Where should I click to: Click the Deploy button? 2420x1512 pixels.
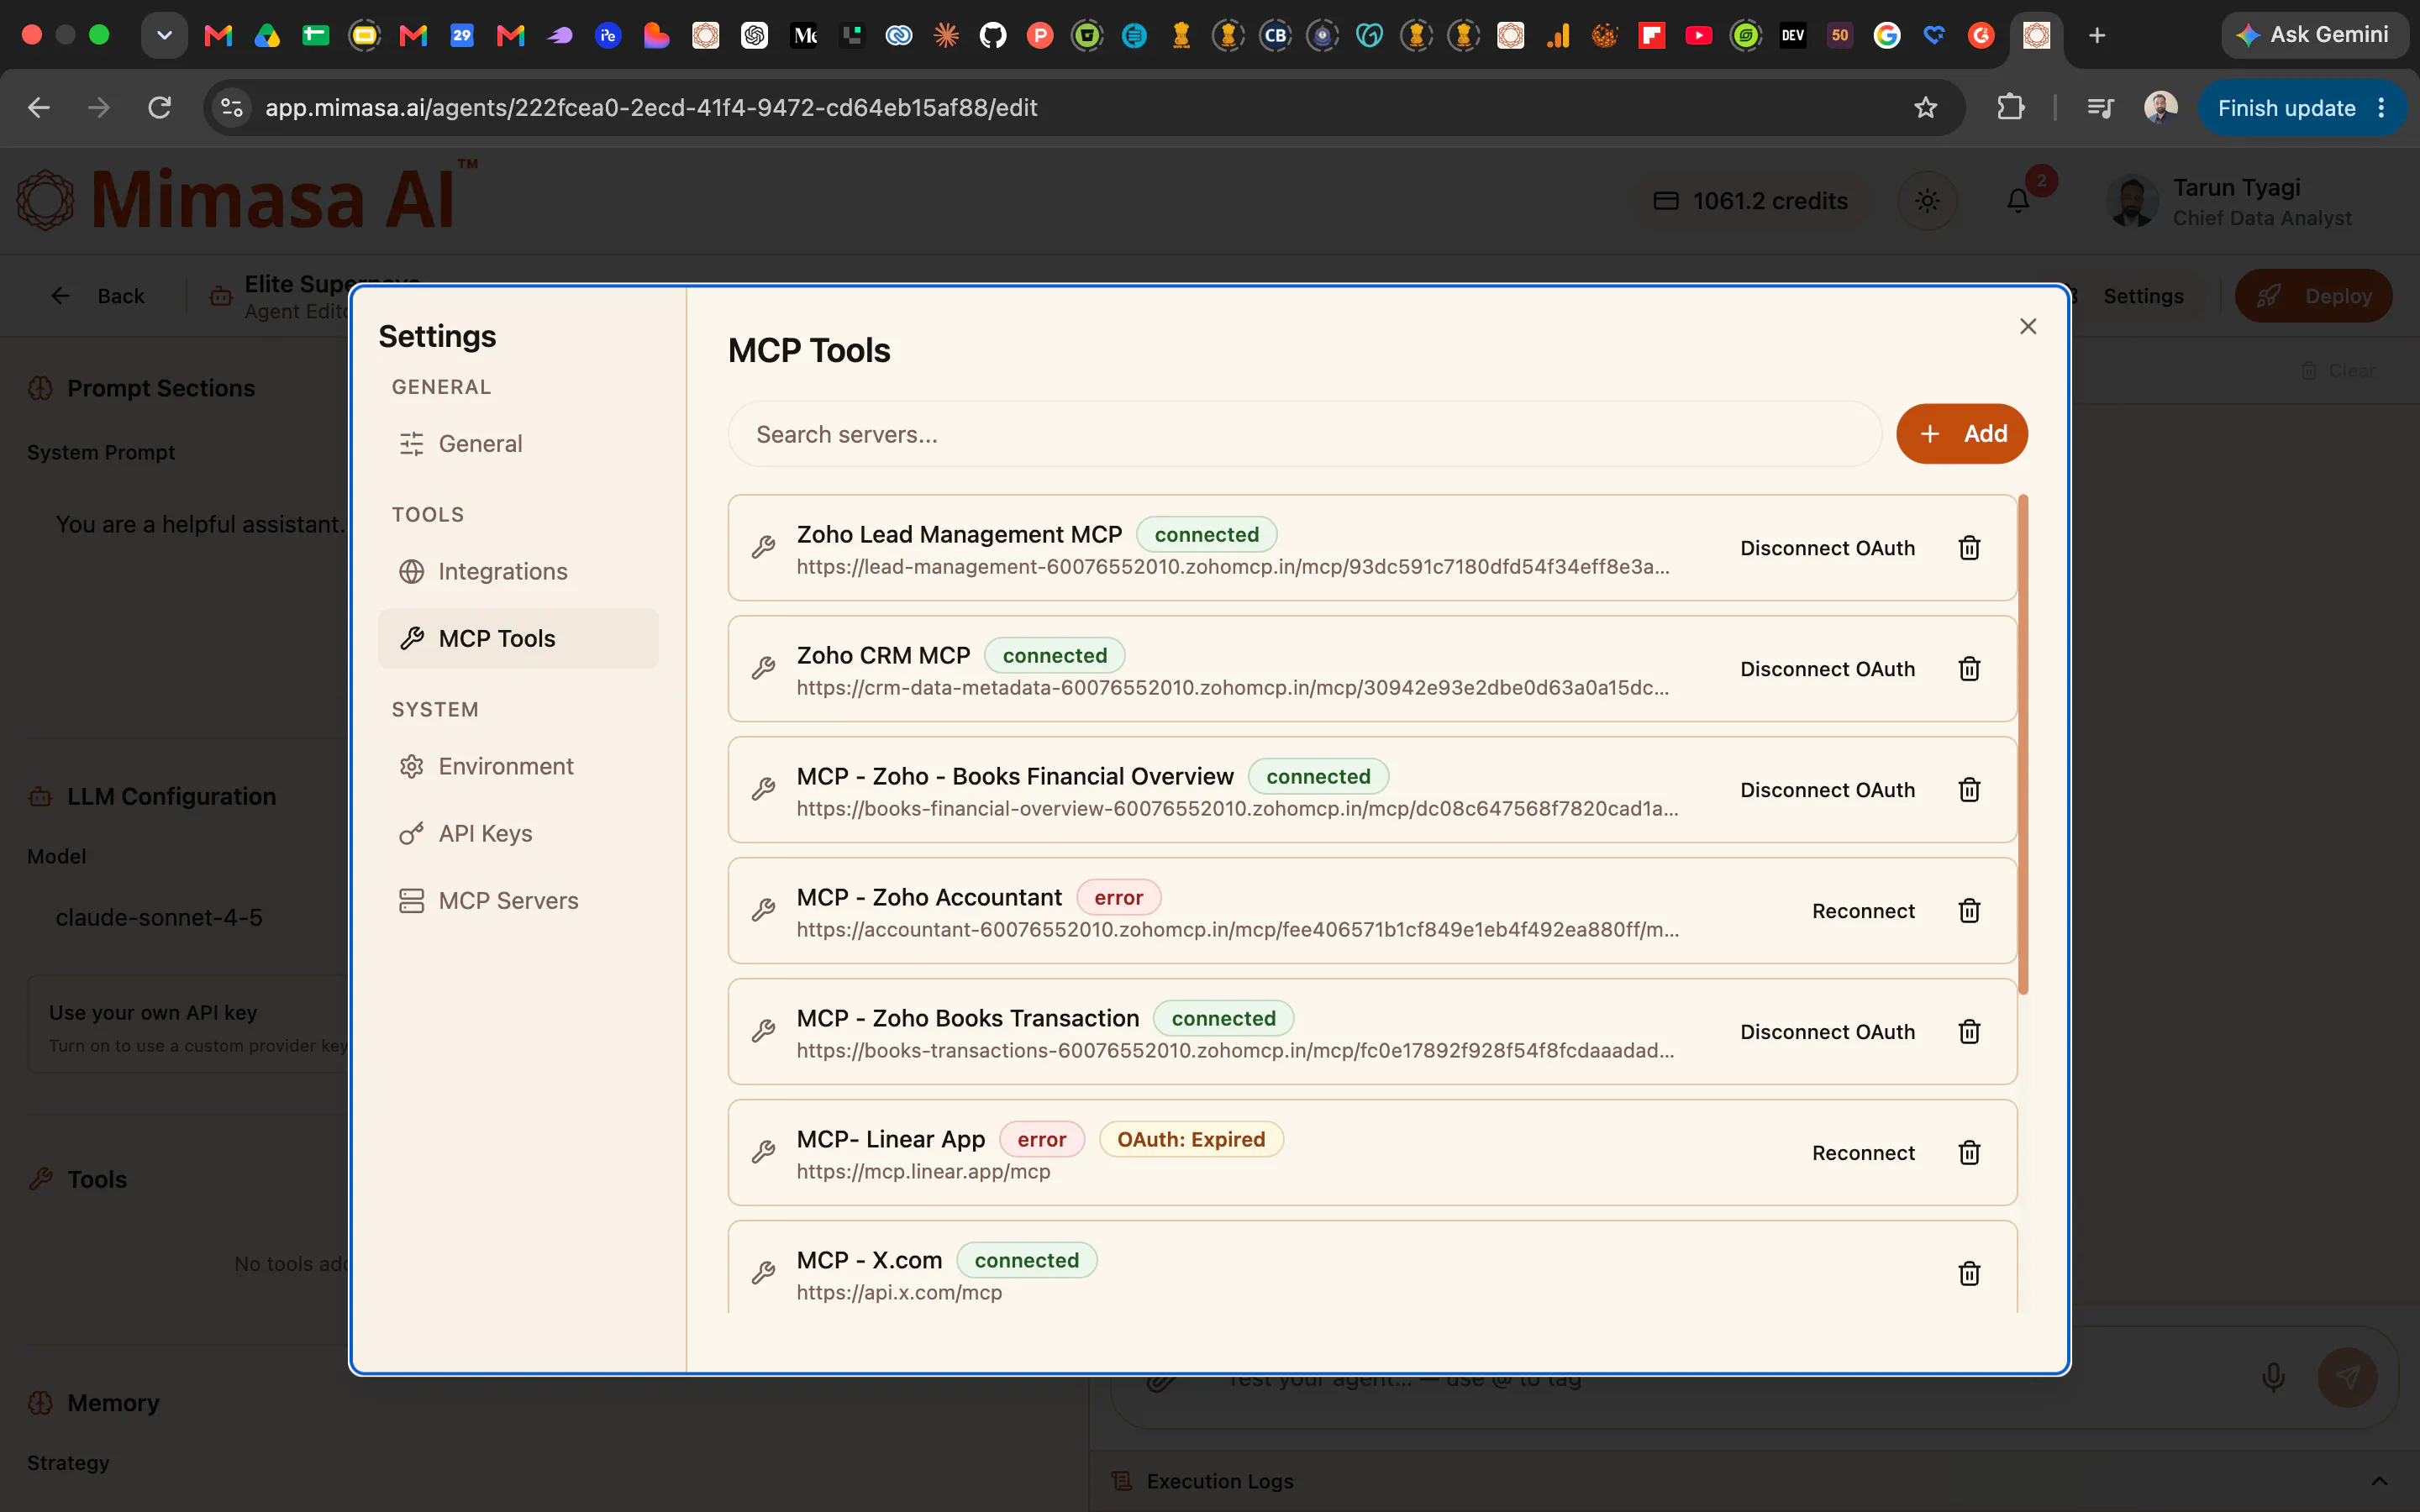(x=2313, y=296)
